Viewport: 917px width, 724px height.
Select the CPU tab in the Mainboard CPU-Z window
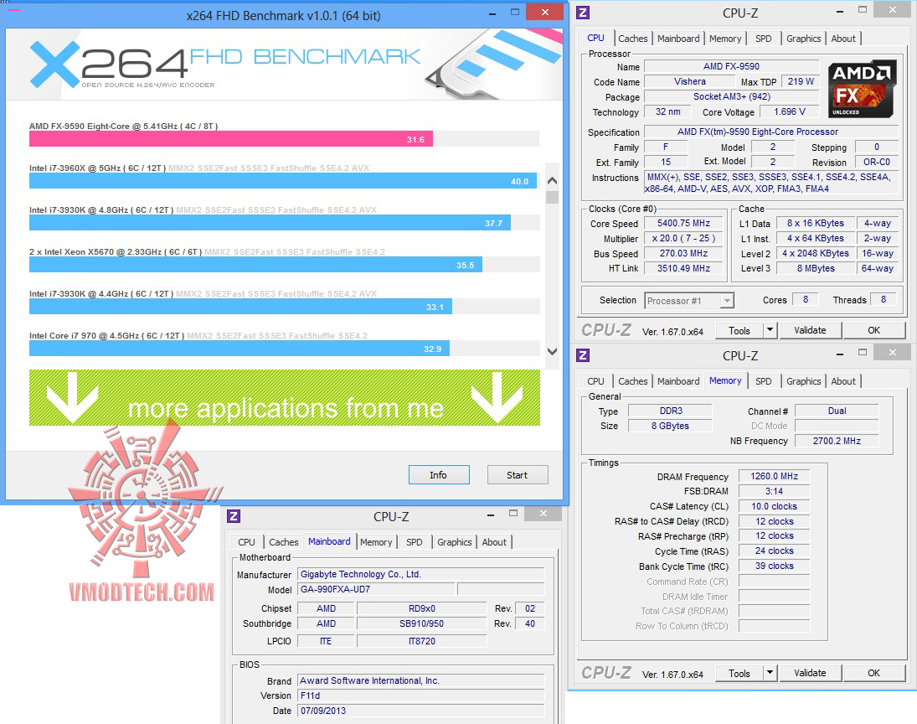tap(247, 542)
